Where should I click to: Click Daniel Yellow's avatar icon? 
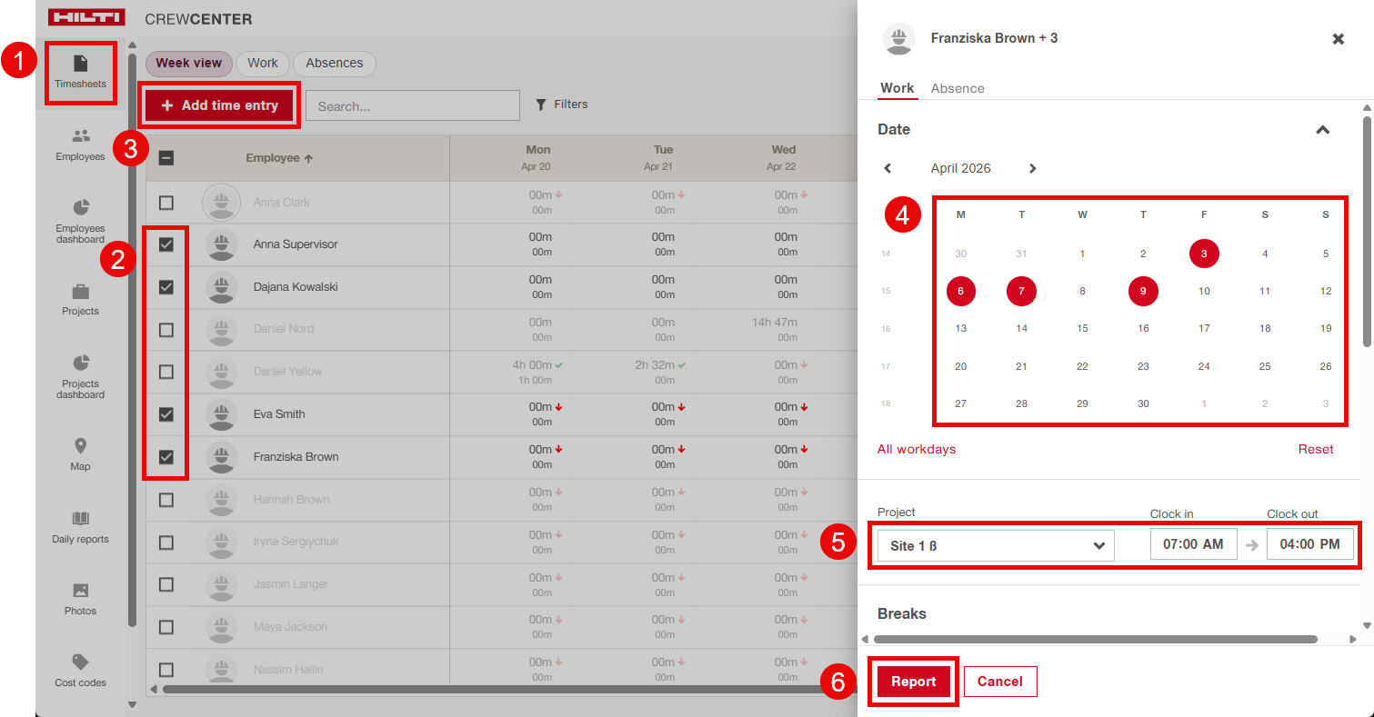pos(221,372)
